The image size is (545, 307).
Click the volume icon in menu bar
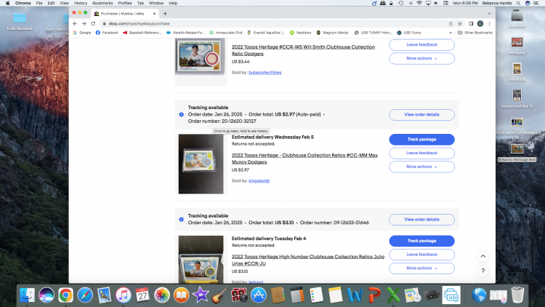(436, 3)
